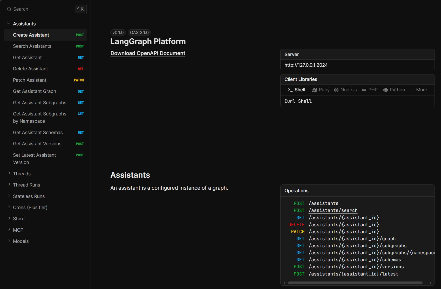The image size is (441, 289).
Task: Select the Shell terminal icon
Action: [x=290, y=90]
